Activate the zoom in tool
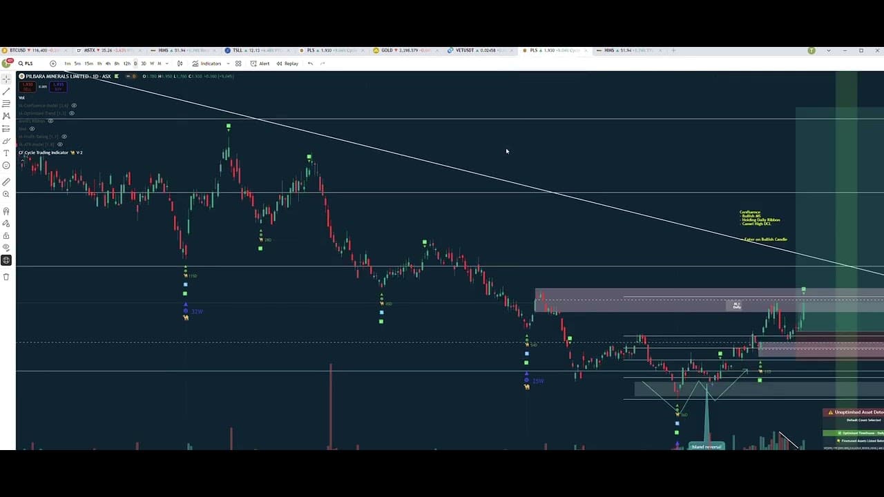Screen dimensions: 884x497 (6, 195)
